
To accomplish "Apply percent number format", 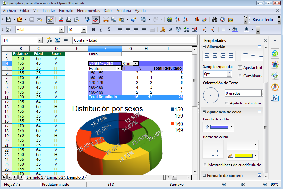I will [170, 29].
